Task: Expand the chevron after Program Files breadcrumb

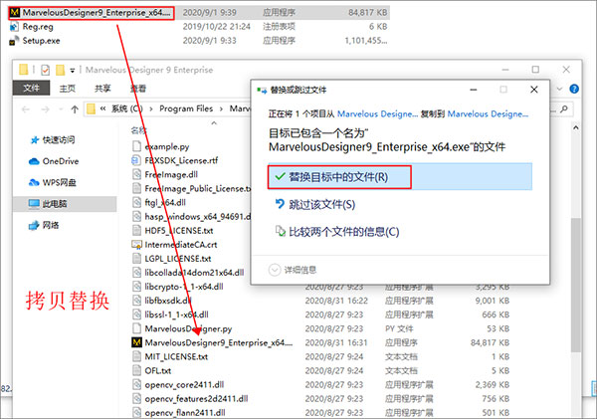Action: [x=221, y=108]
